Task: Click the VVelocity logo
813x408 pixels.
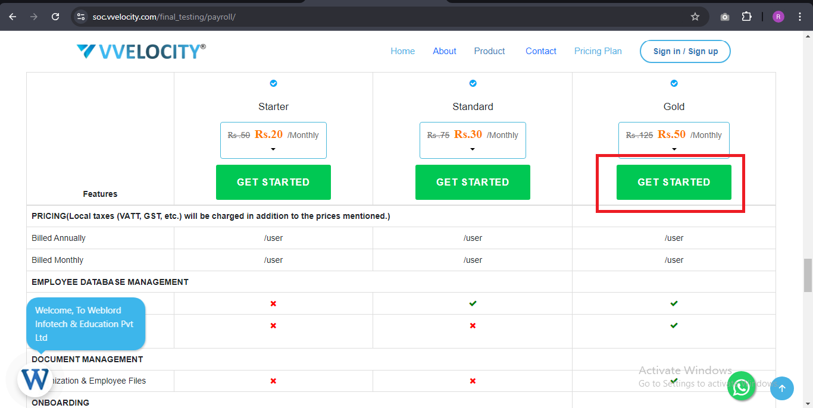Action: (x=141, y=52)
